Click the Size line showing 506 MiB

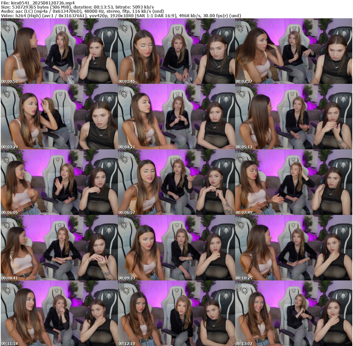tap(78, 7)
